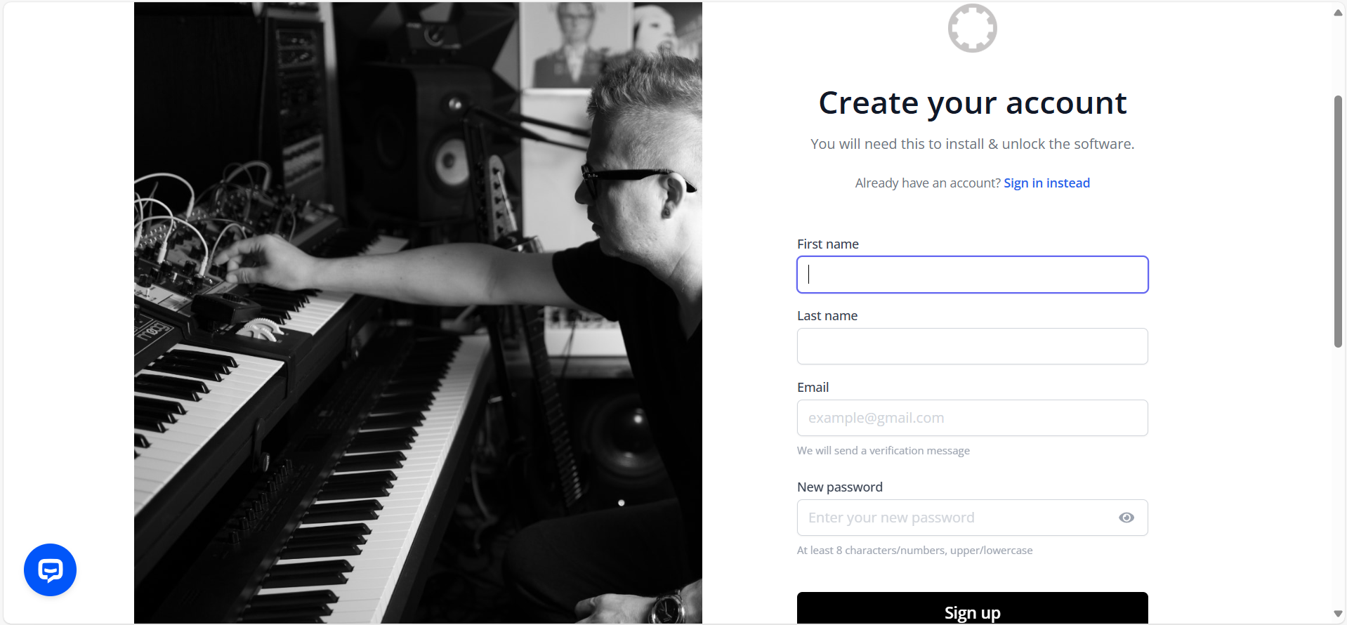Click the studio keyboard photo

[x=418, y=312]
